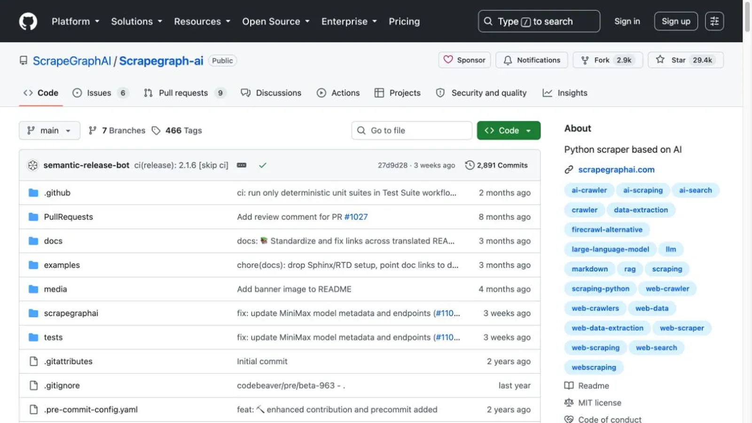Viewport: 752px width, 423px height.
Task: Open the green Code dropdown button
Action: (509, 130)
